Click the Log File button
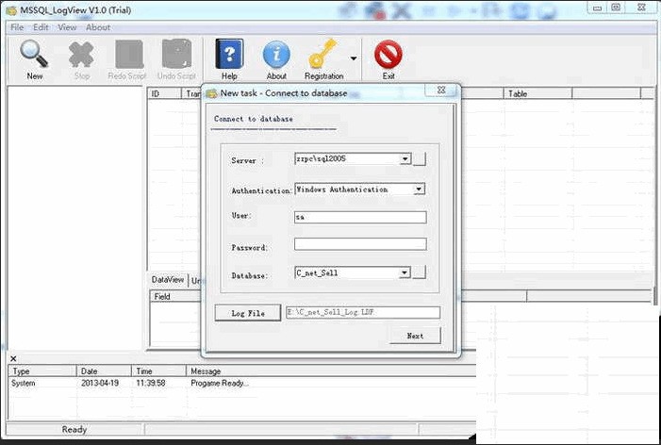 [248, 313]
